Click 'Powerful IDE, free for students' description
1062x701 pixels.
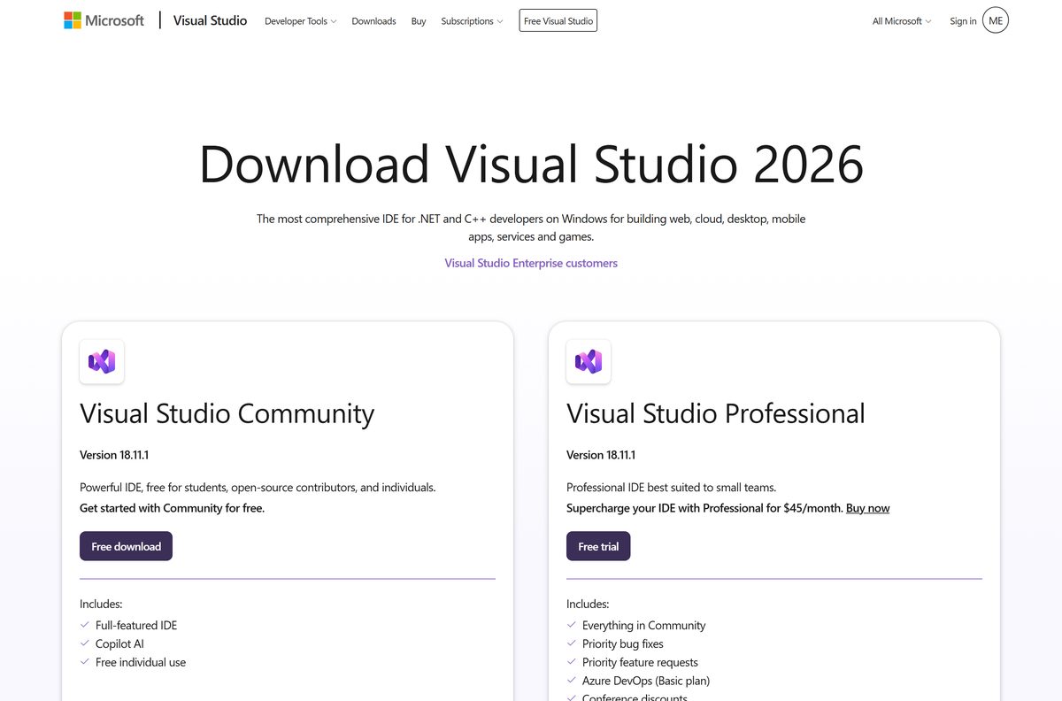pos(258,487)
